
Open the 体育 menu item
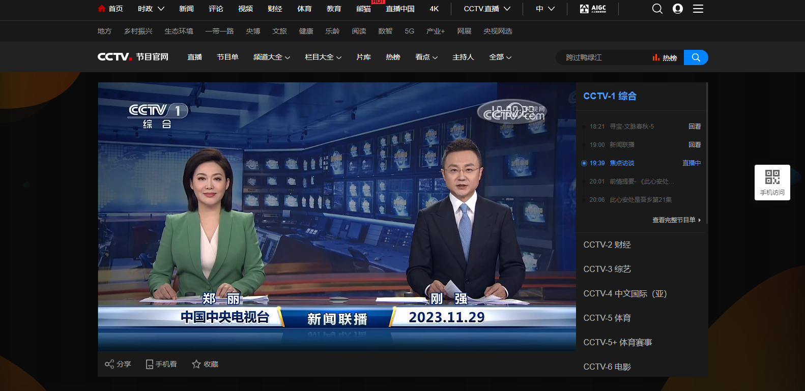pos(304,9)
